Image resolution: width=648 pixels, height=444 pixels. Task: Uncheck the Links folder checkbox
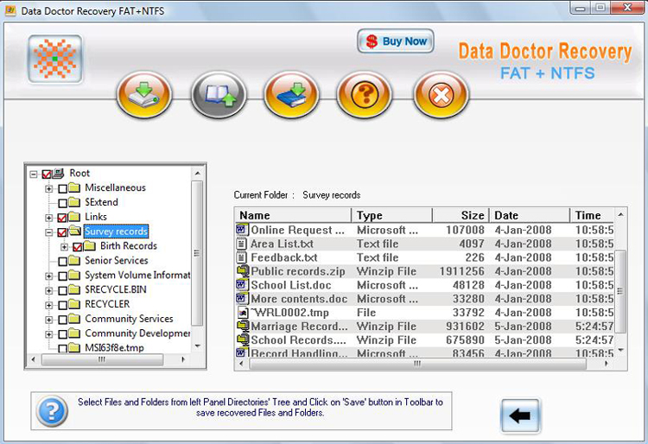tap(62, 218)
